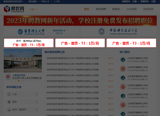Open the first 龙岩学院师范教育学院 announcement
The width and height of the screenshot is (160, 116).
[x=73, y=58]
